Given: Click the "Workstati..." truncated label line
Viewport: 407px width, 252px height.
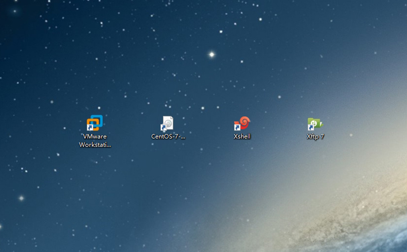Looking at the screenshot, I should coord(95,145).
